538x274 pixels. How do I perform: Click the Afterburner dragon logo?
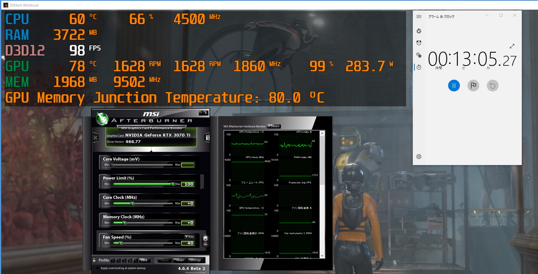coord(102,119)
